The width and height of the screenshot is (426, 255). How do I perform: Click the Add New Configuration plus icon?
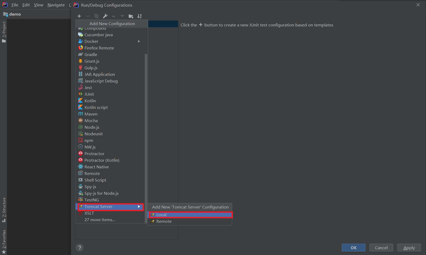tap(79, 16)
